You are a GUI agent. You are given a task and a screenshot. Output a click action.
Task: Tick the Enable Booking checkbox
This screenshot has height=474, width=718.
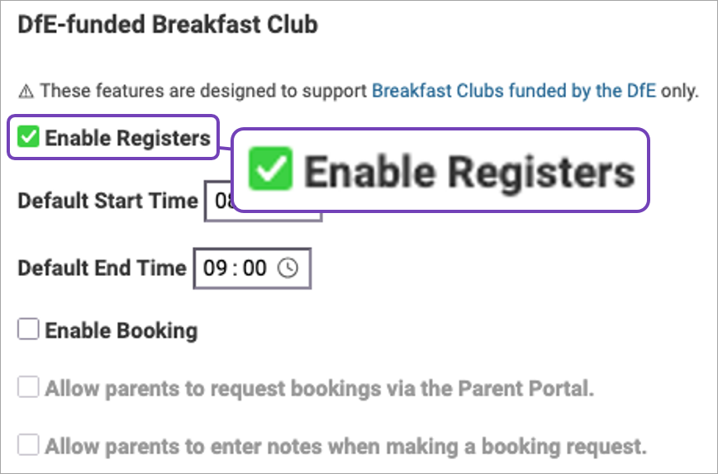tap(28, 329)
